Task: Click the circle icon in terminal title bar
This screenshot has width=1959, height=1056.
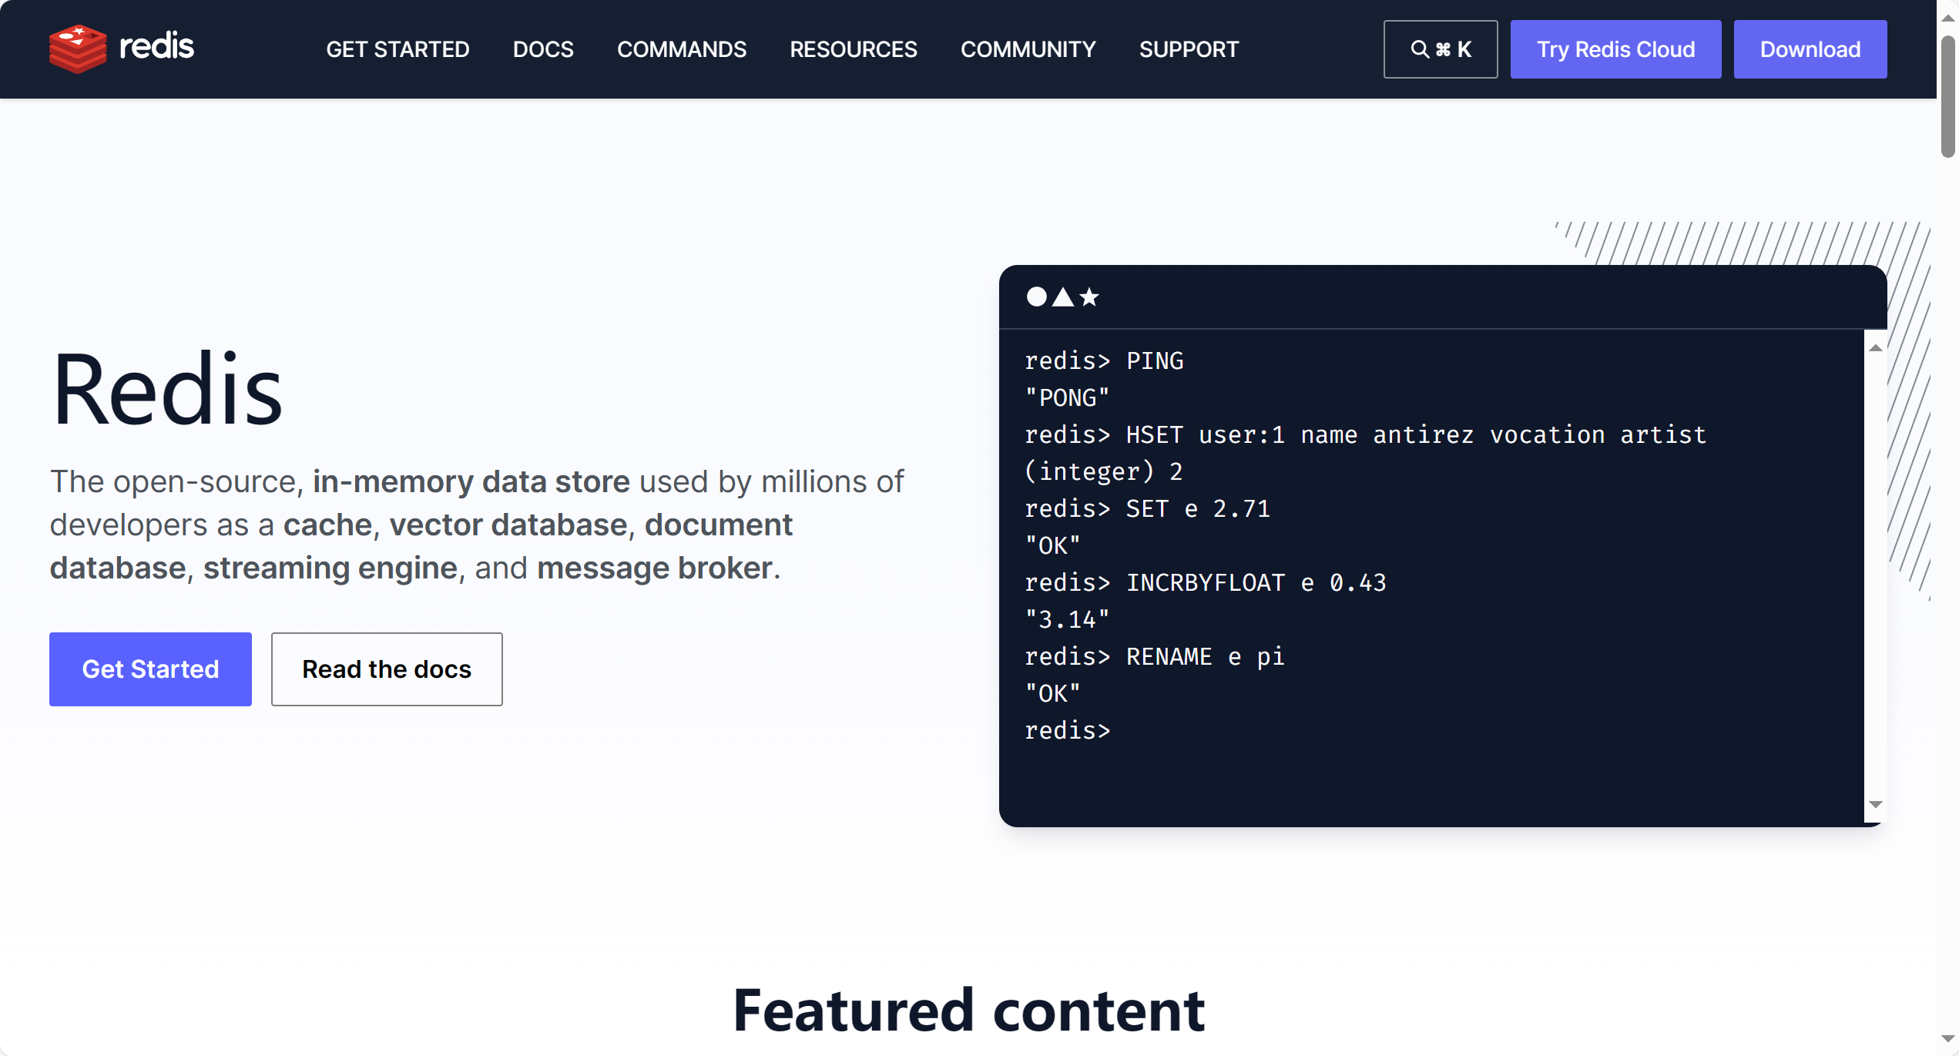Action: 1037,297
